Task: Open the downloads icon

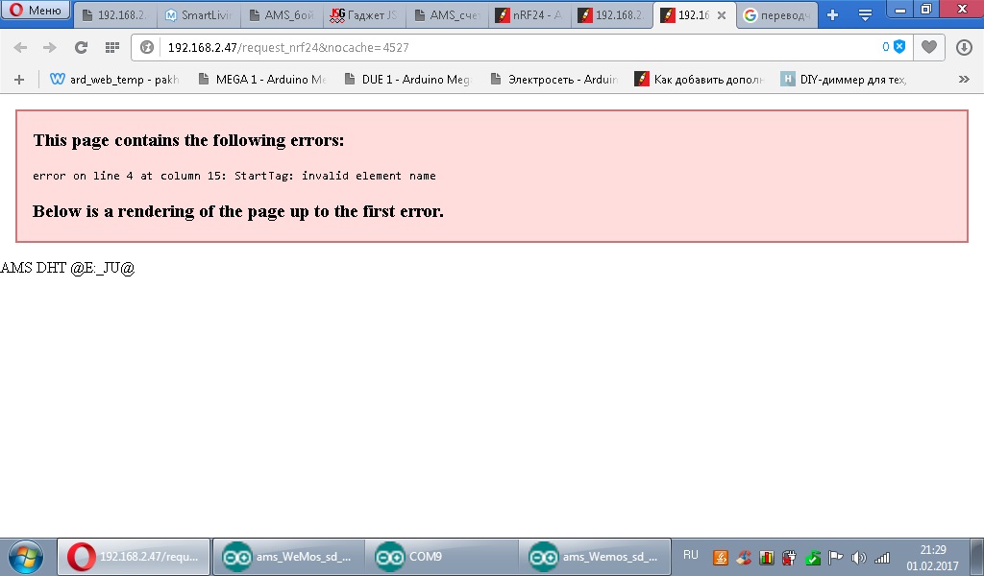Action: pos(964,48)
